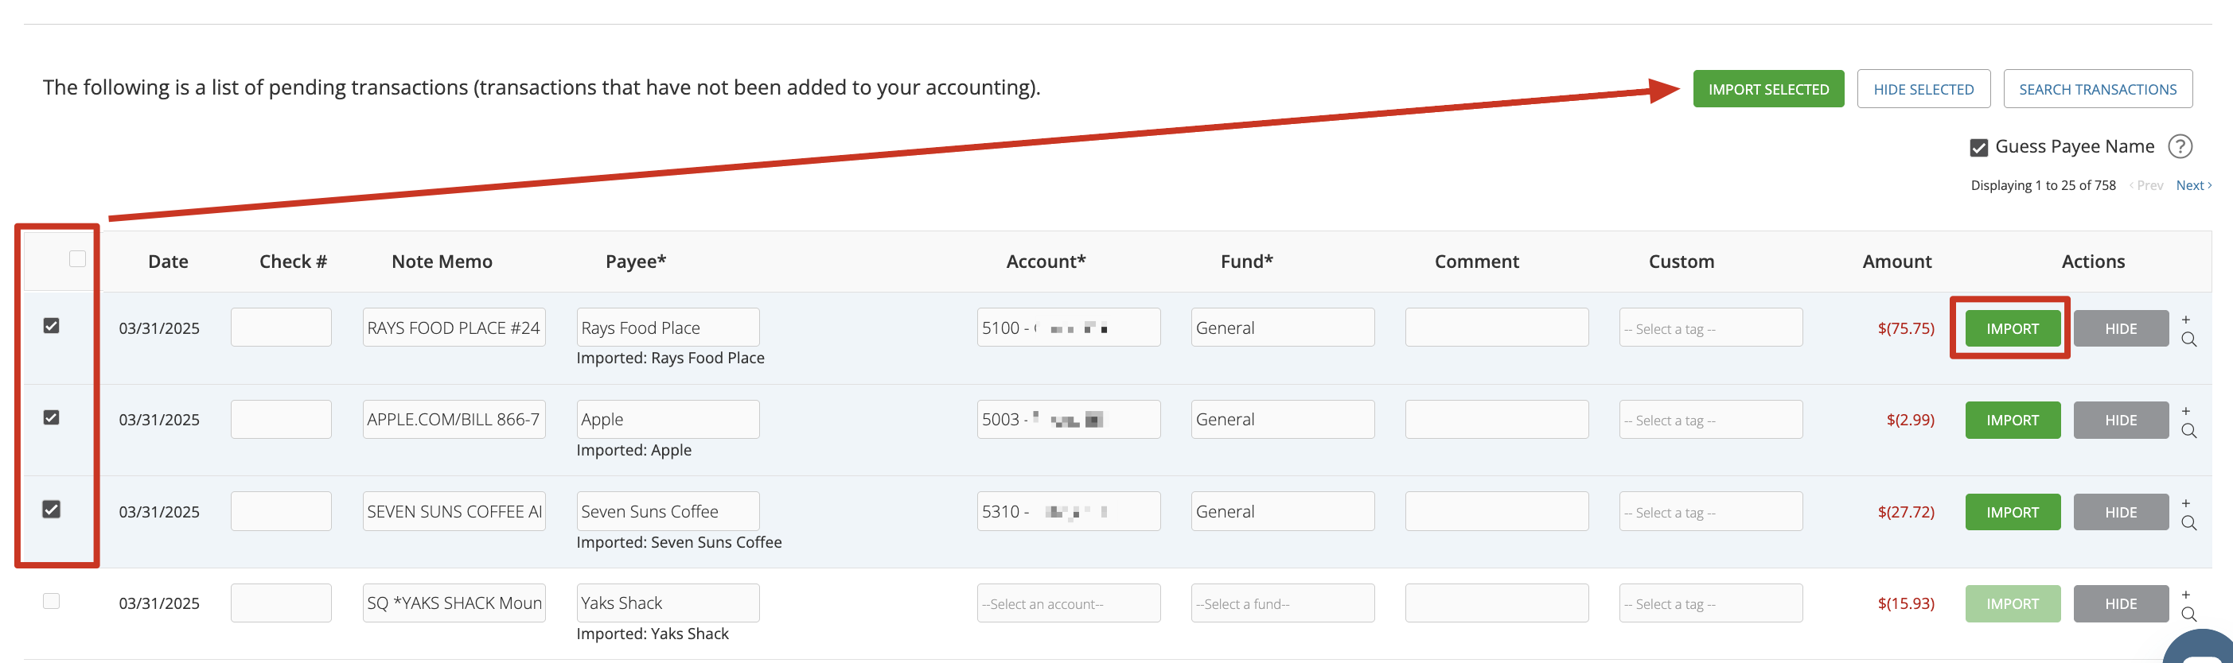Open Search Transactions
The width and height of the screenshot is (2233, 663).
pyautogui.click(x=2097, y=89)
